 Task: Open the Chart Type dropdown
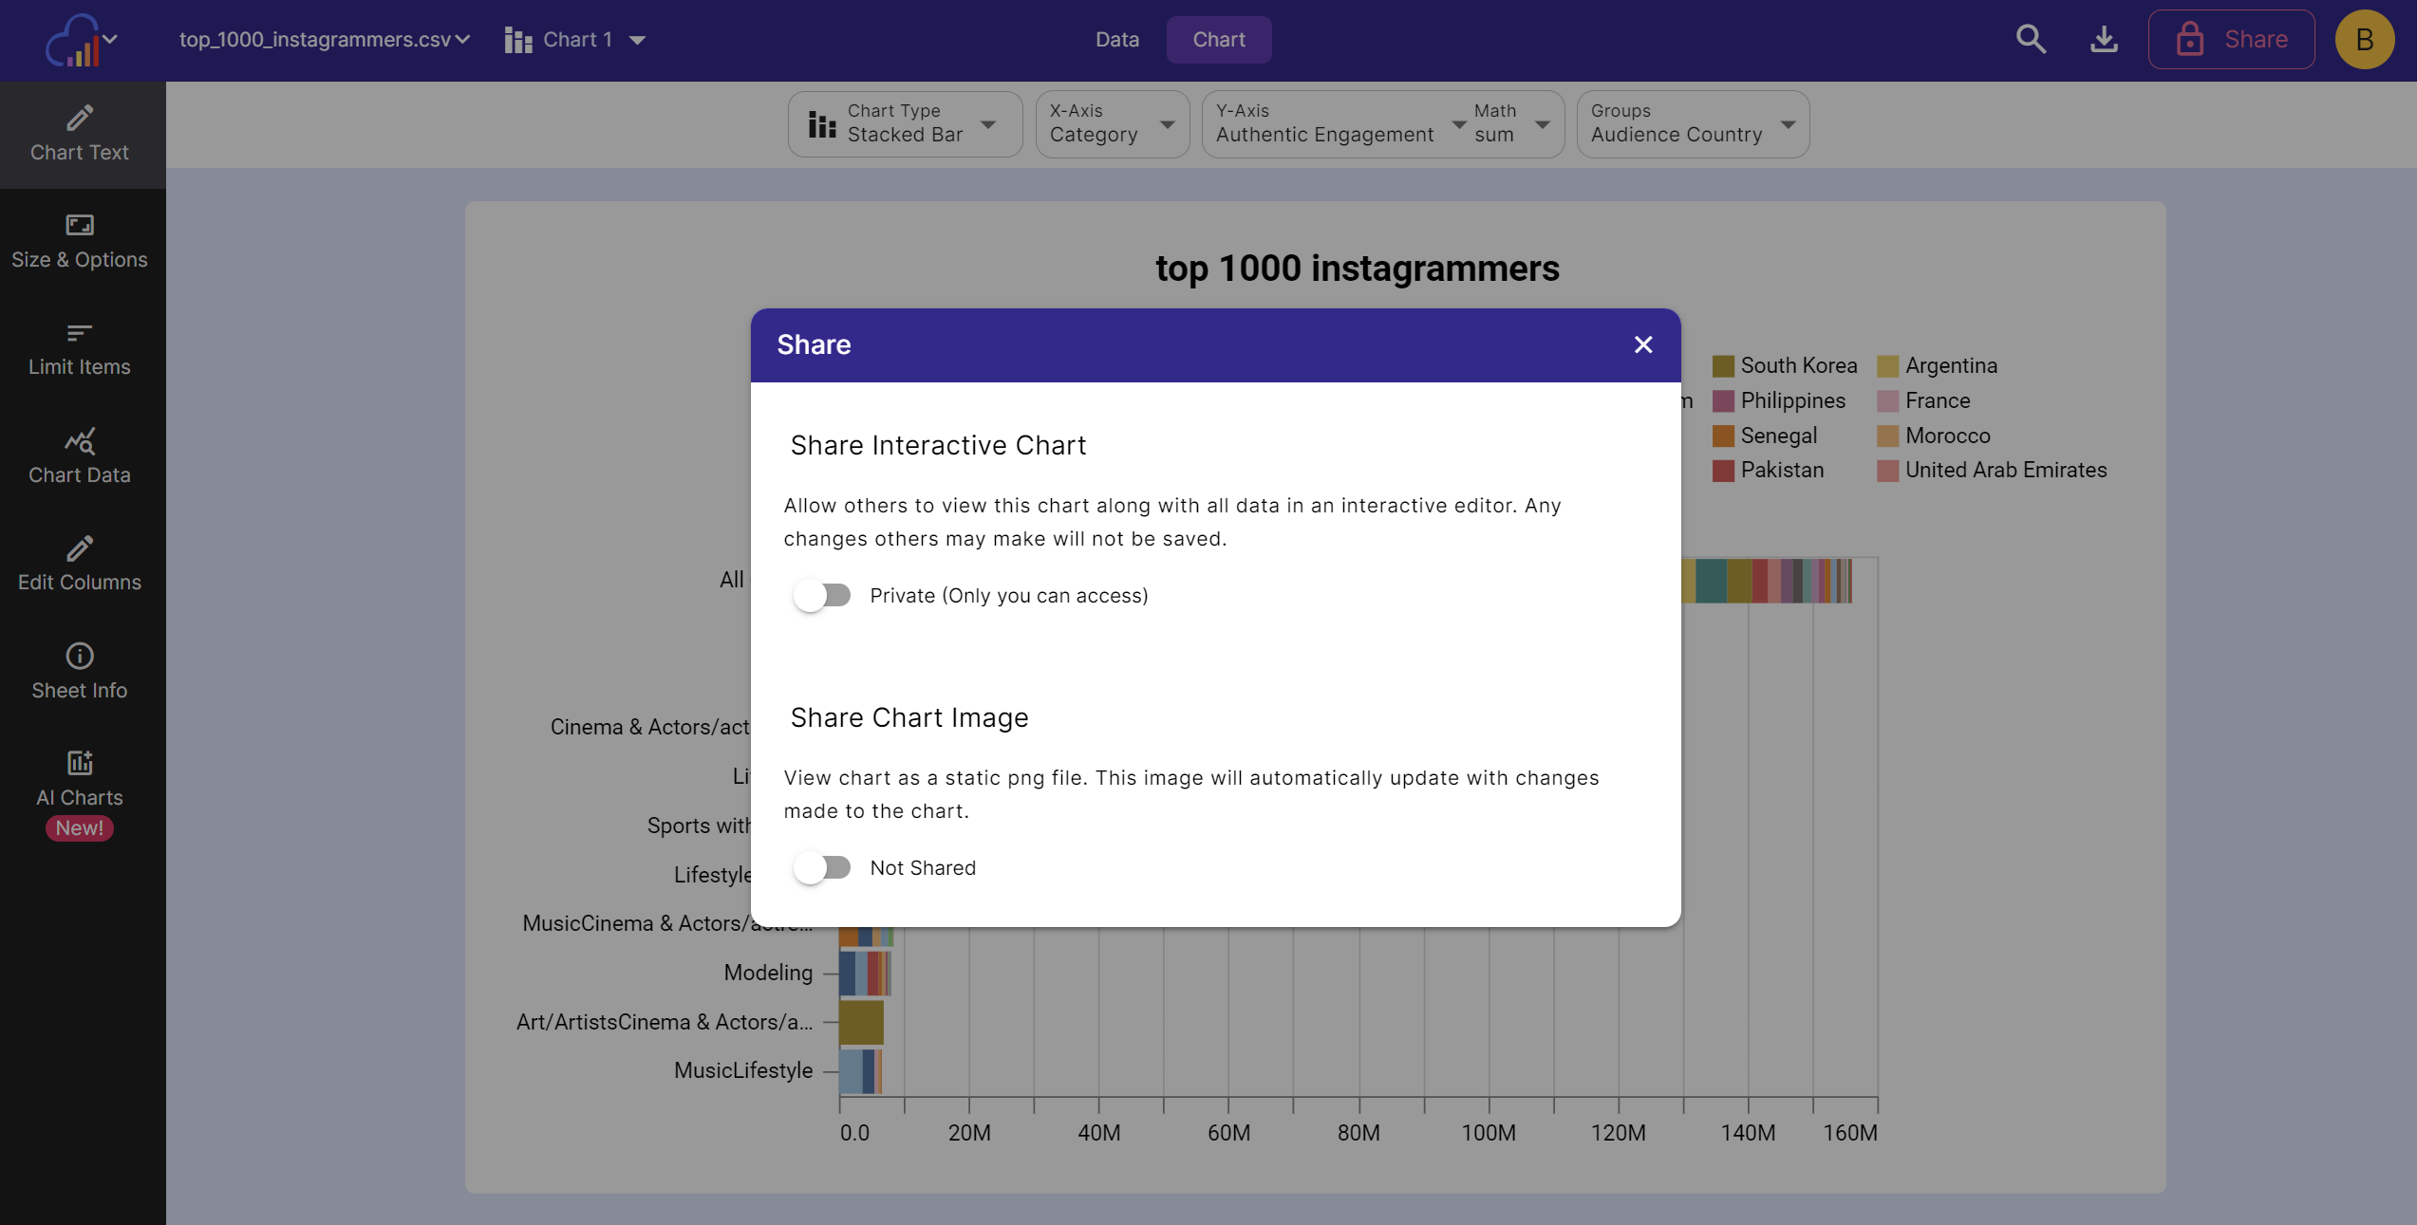tap(987, 124)
